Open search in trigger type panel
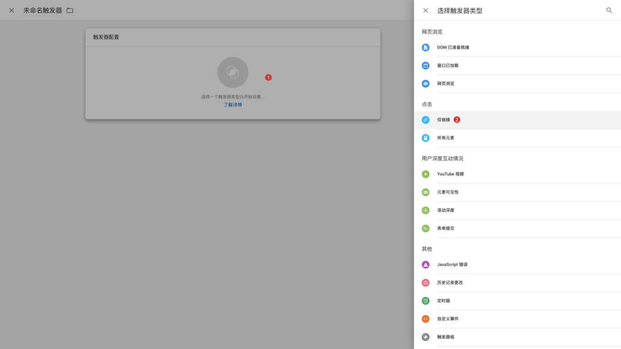The height and width of the screenshot is (349, 621). point(609,10)
